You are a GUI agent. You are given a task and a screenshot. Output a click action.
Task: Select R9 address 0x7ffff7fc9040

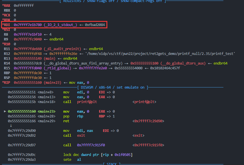tap(28, 39)
